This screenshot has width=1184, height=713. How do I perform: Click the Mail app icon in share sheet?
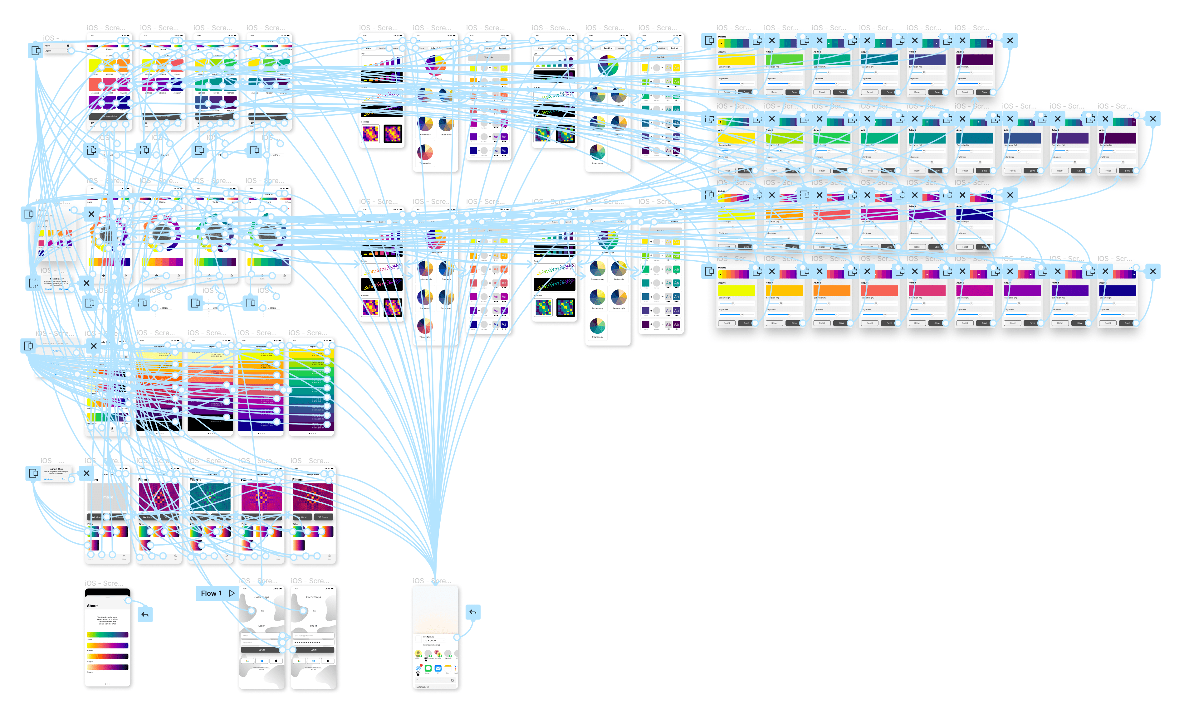point(438,668)
